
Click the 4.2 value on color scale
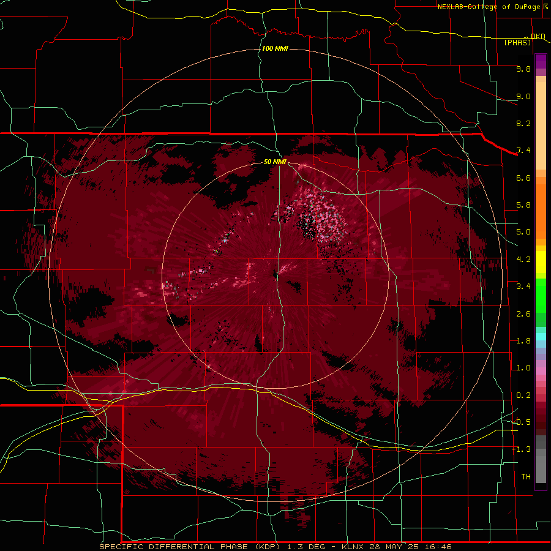[x=523, y=260]
